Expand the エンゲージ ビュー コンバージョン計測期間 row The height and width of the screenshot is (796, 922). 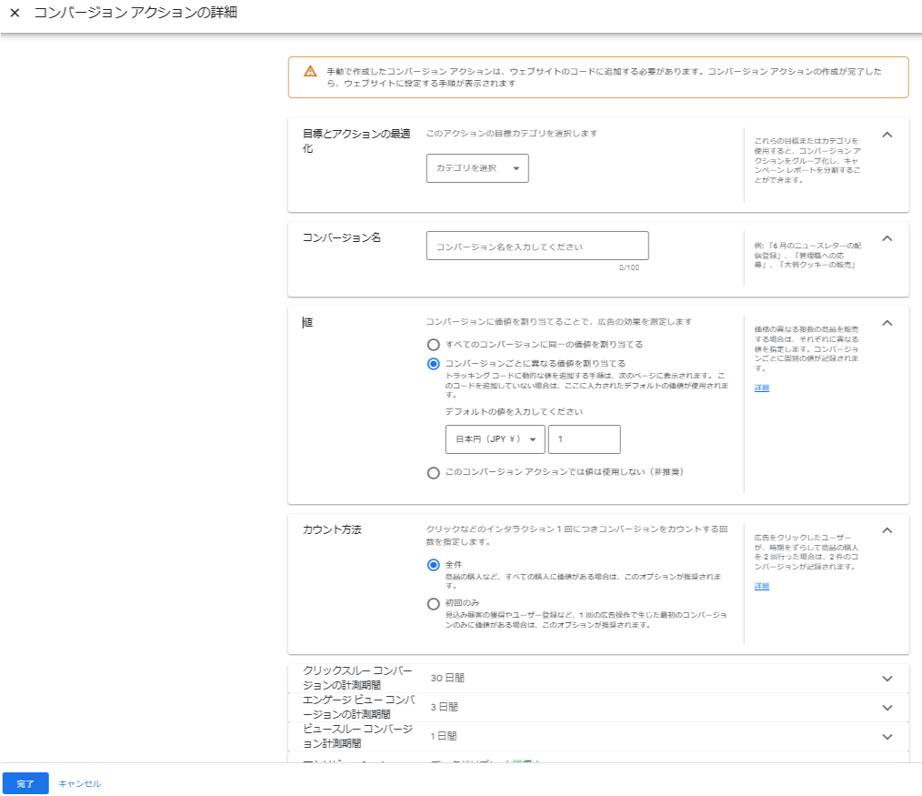coord(887,708)
